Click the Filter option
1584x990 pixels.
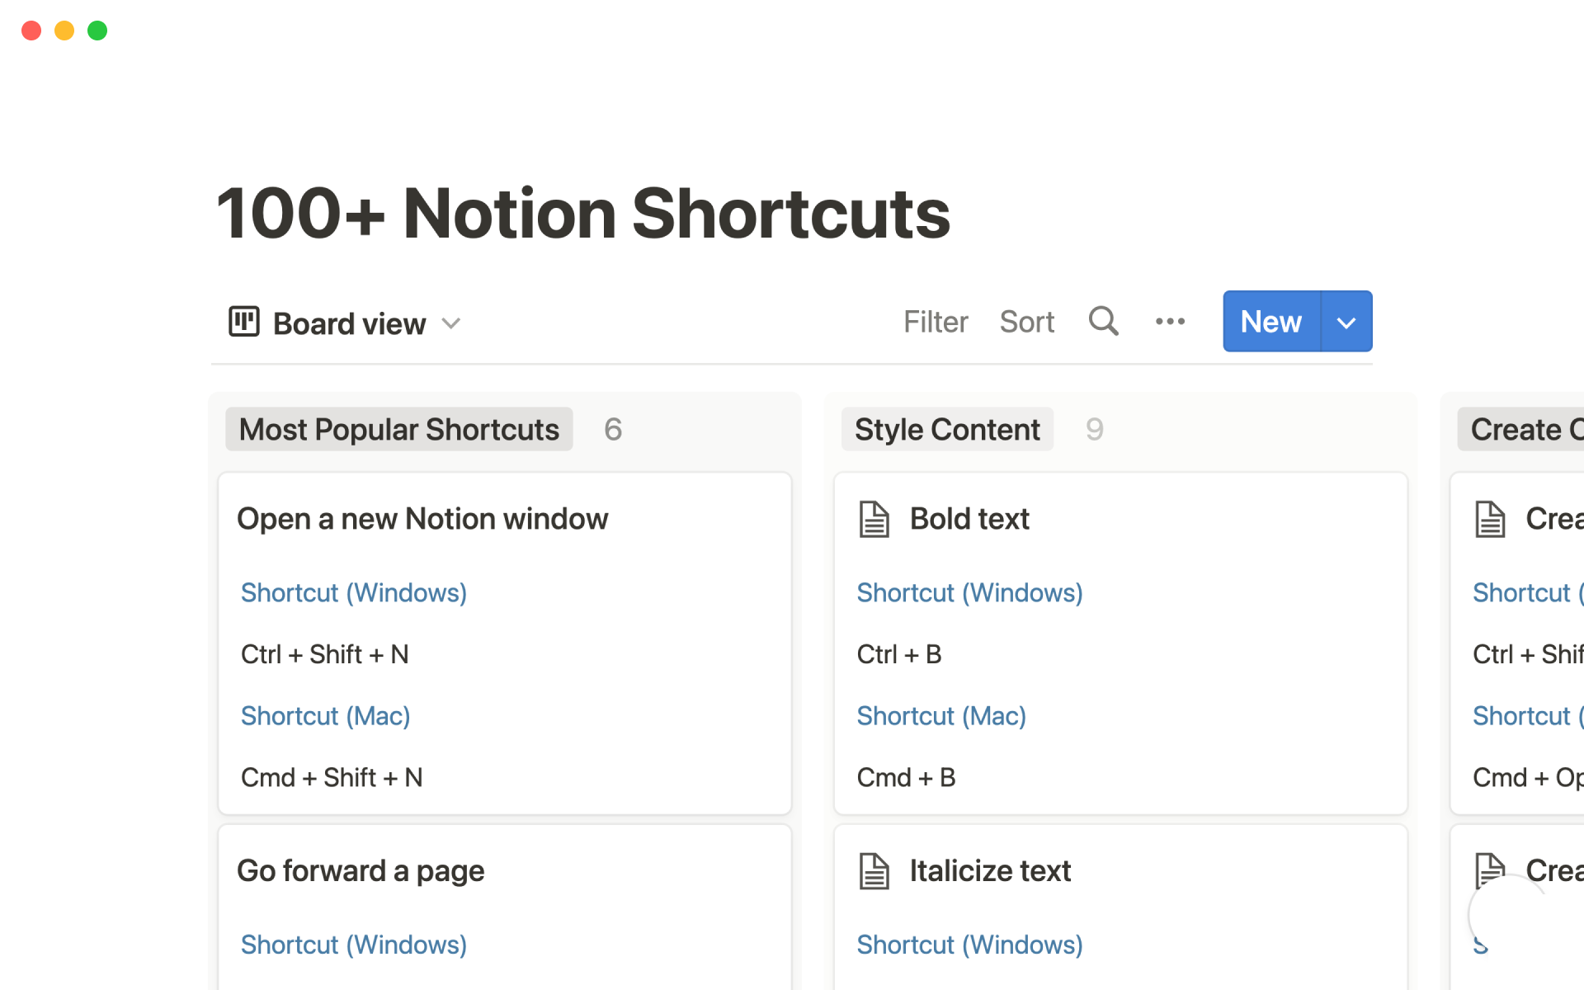pos(935,322)
